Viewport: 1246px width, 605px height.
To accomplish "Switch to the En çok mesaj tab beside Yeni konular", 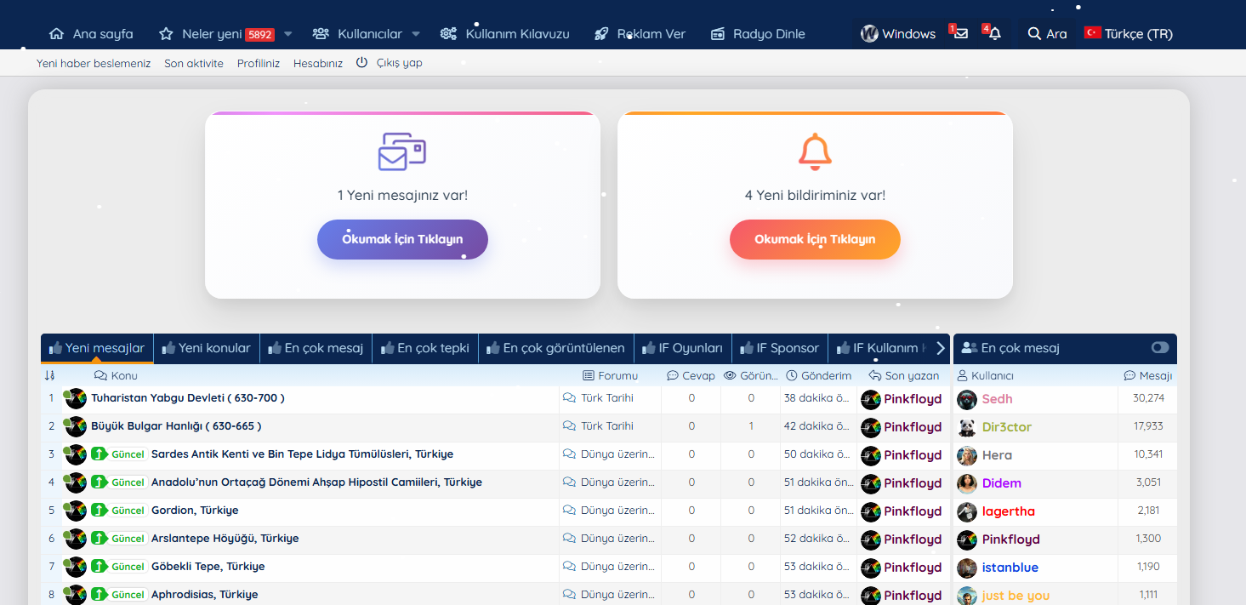I will pos(316,348).
